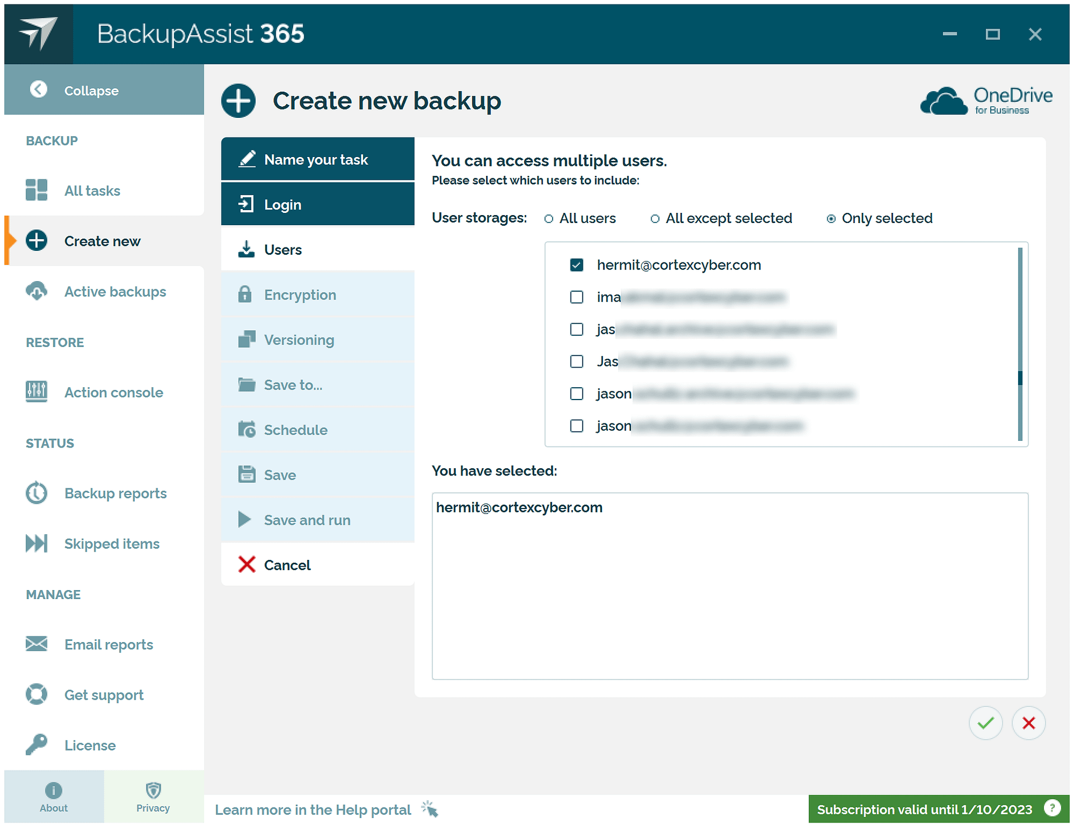Click the help question mark icon
Viewport: 1074px width, 827px height.
[x=1052, y=809]
